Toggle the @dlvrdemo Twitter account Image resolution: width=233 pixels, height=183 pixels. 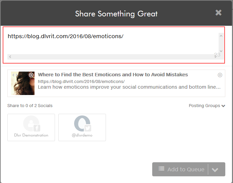click(82, 127)
